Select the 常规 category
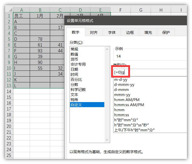Screen dimensions: 192x164 click(x=87, y=49)
